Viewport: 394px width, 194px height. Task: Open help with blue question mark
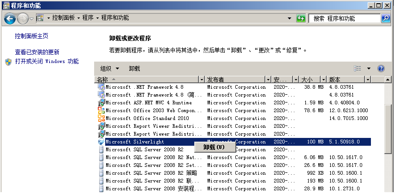coord(381,68)
